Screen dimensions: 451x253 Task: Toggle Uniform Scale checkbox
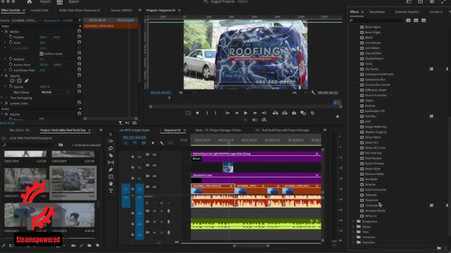tap(42, 54)
